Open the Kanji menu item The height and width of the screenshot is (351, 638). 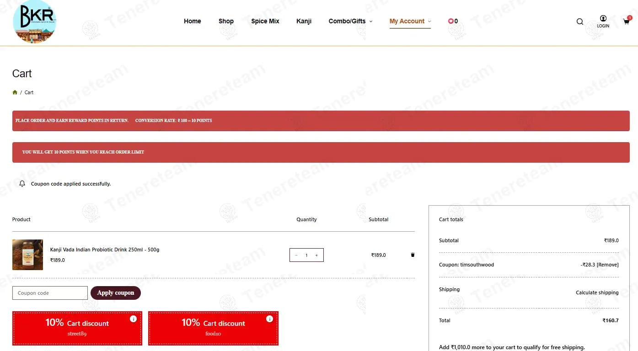(304, 21)
